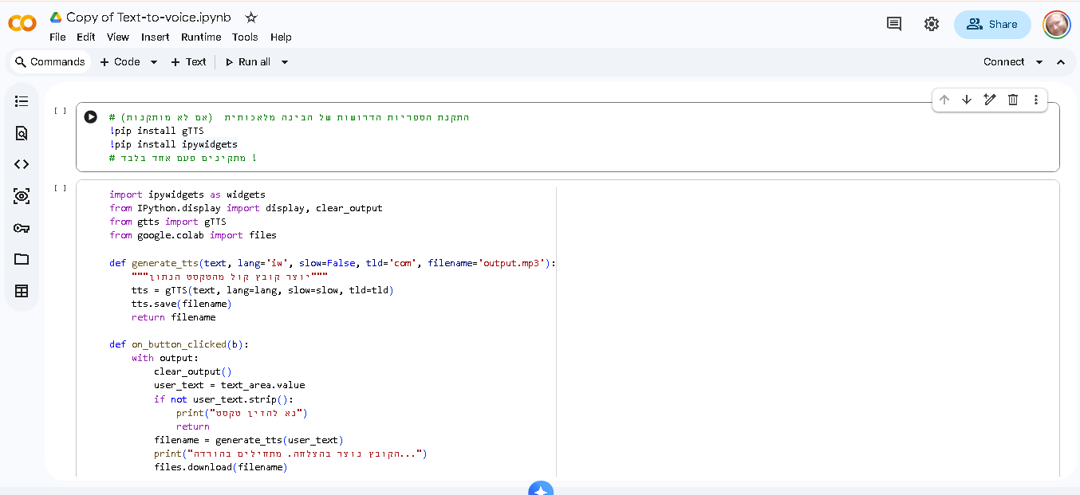
Task: Delete the cell using trash icon
Action: coord(1013,100)
